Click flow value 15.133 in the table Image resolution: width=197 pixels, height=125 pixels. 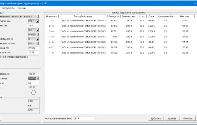(x=114, y=26)
